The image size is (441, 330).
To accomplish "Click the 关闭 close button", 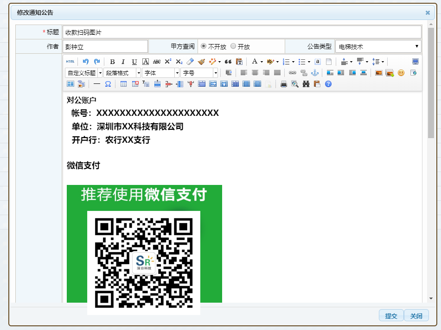I will tap(416, 316).
